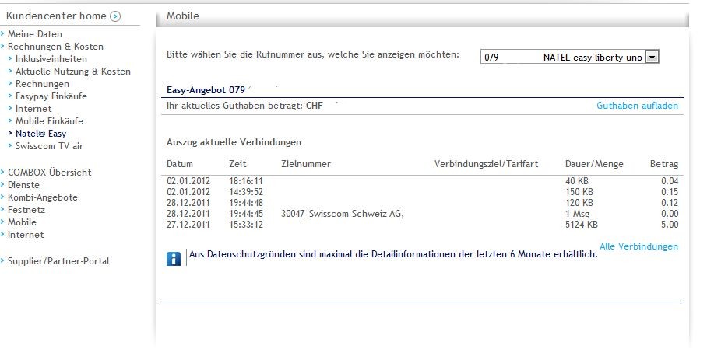Open Swisscom TV air

[x=49, y=146]
